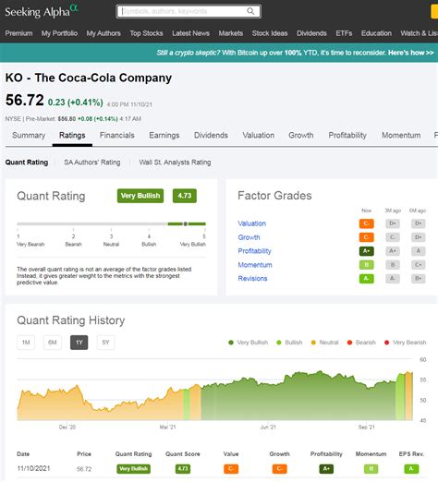The image size is (438, 482).
Task: Click the Profitability A+ badge in history table
Action: click(x=326, y=469)
